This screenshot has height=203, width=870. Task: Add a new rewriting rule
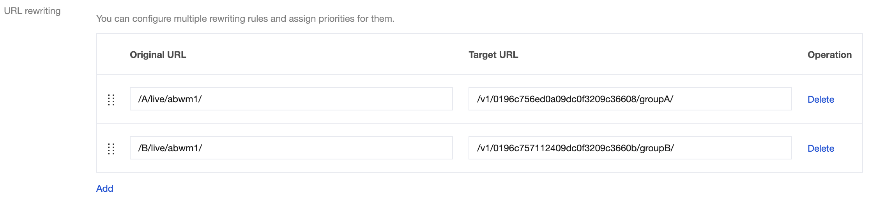coord(104,189)
